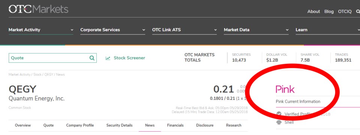Open the Security Details tab
Screen dimensions: 360x135
click(x=119, y=125)
